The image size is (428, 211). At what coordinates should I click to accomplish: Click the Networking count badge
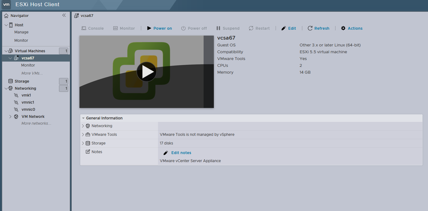tap(64, 88)
